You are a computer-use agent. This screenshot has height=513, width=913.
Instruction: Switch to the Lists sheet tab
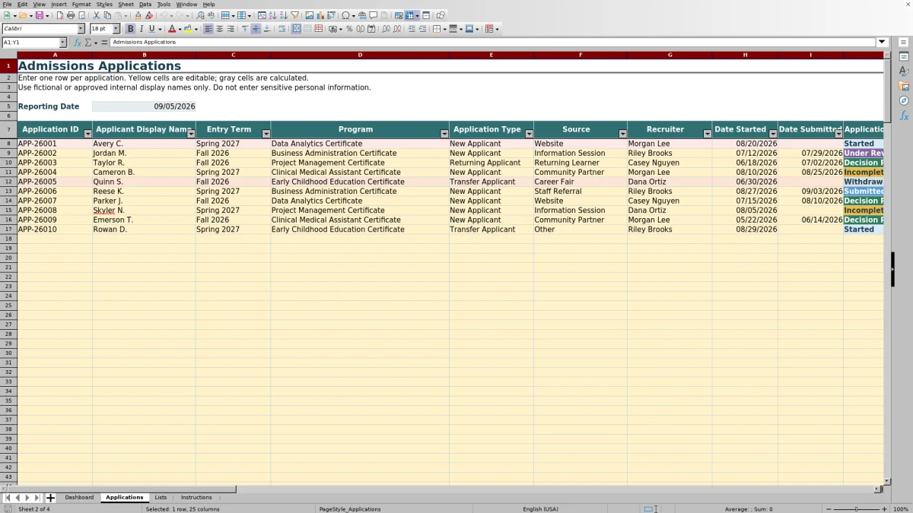coord(161,498)
